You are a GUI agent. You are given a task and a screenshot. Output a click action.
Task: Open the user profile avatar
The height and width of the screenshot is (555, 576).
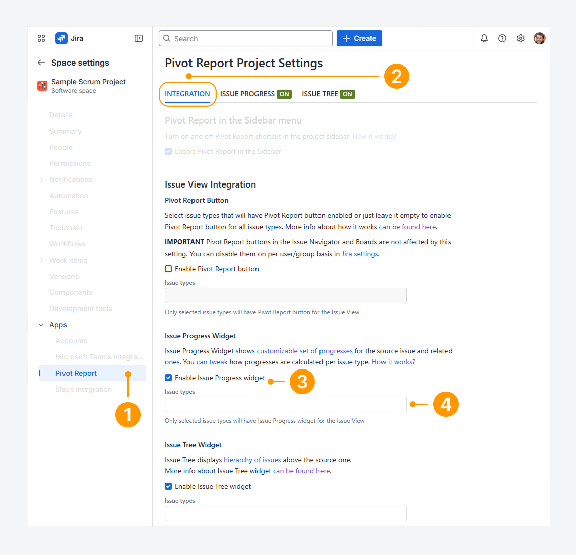(x=539, y=38)
